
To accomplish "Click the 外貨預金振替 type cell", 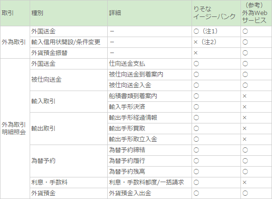I will pyautogui.click(x=69, y=53).
